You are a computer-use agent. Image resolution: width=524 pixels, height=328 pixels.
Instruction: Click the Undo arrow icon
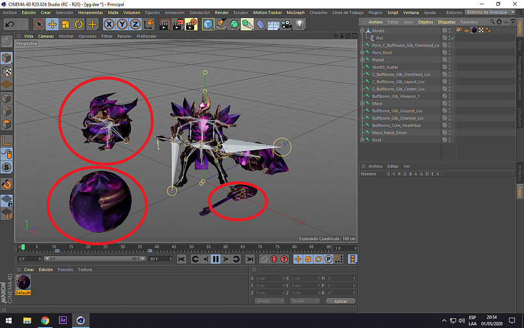[x=10, y=24]
